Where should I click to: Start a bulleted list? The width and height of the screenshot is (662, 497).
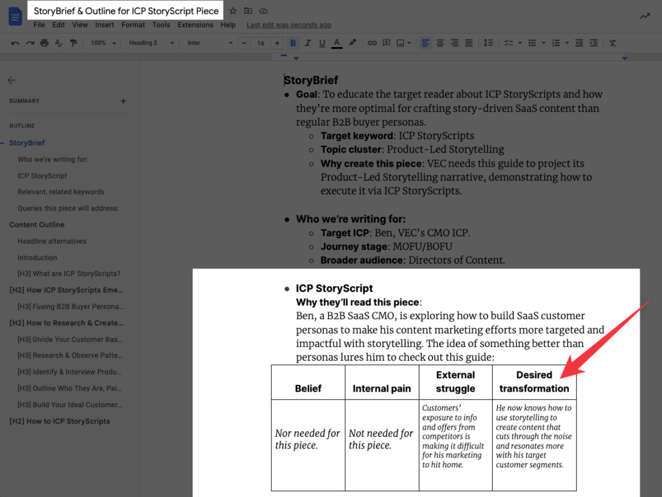click(x=533, y=43)
